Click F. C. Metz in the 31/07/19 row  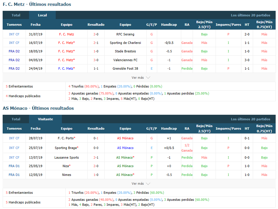point(67,34)
